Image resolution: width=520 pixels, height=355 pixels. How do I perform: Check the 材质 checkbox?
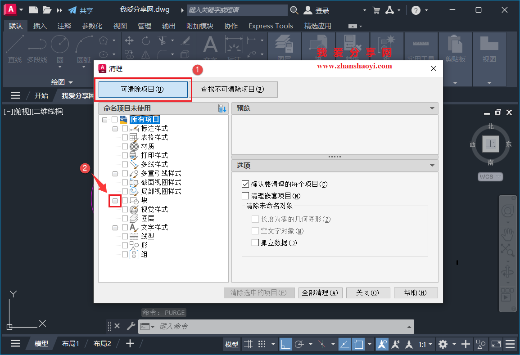tap(125, 146)
